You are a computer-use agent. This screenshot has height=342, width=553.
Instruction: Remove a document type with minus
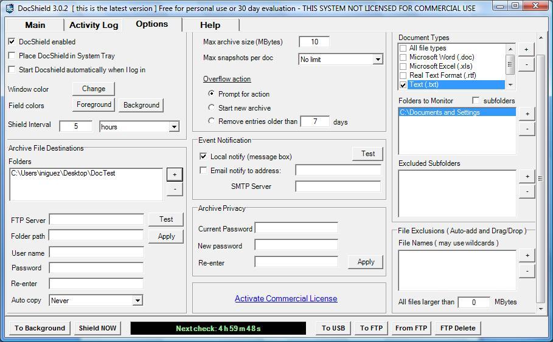click(526, 65)
